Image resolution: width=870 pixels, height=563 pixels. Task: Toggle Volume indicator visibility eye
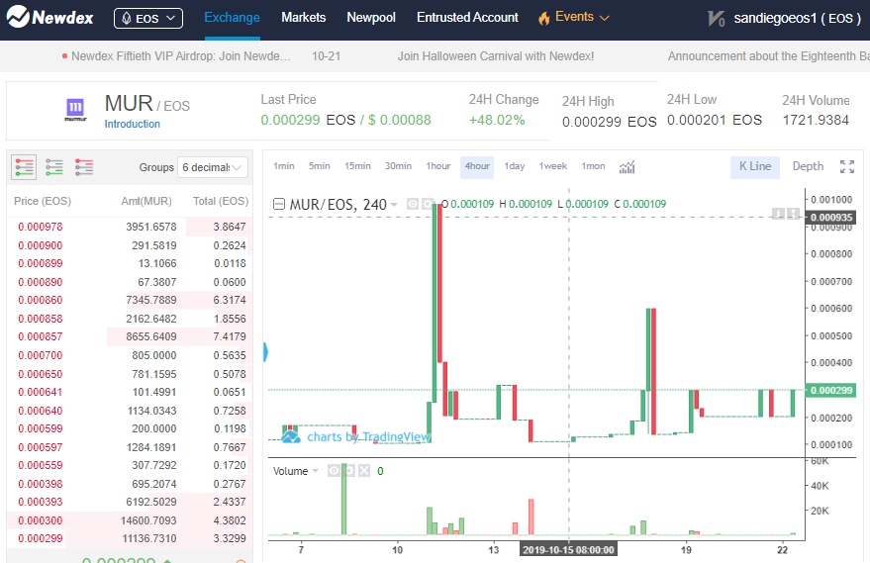[334, 471]
